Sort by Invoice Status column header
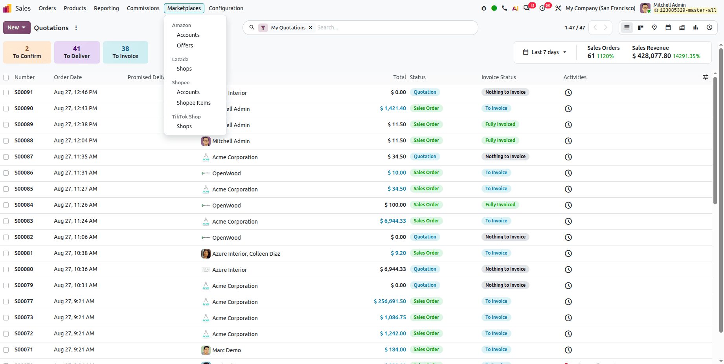The image size is (724, 364). pyautogui.click(x=499, y=77)
